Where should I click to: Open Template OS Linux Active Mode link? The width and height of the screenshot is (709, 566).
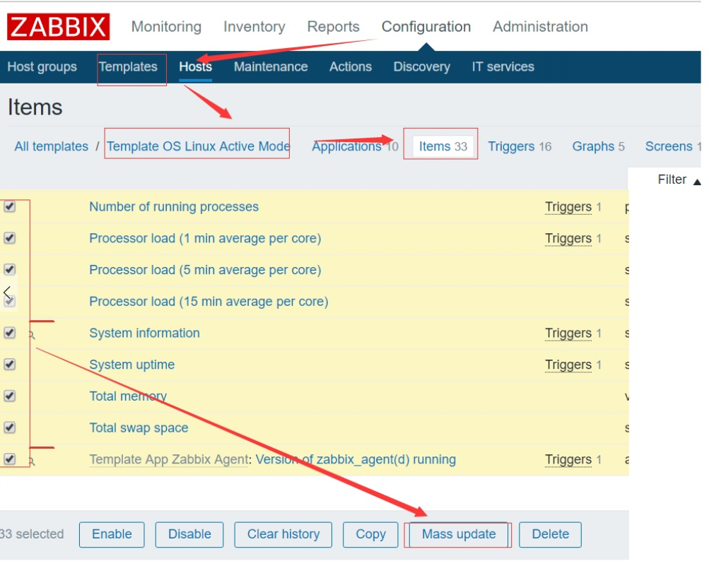coord(198,146)
